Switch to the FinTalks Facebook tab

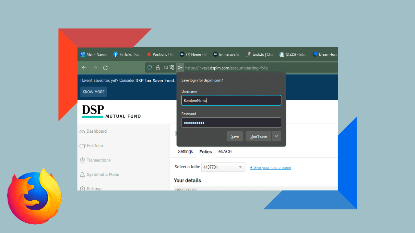[127, 54]
